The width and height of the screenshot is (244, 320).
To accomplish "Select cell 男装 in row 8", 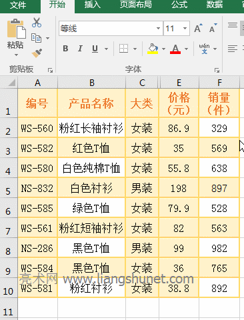I will (x=142, y=248).
